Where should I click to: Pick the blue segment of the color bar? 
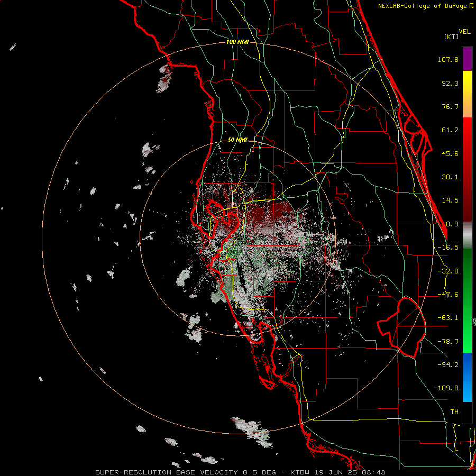(x=467, y=377)
